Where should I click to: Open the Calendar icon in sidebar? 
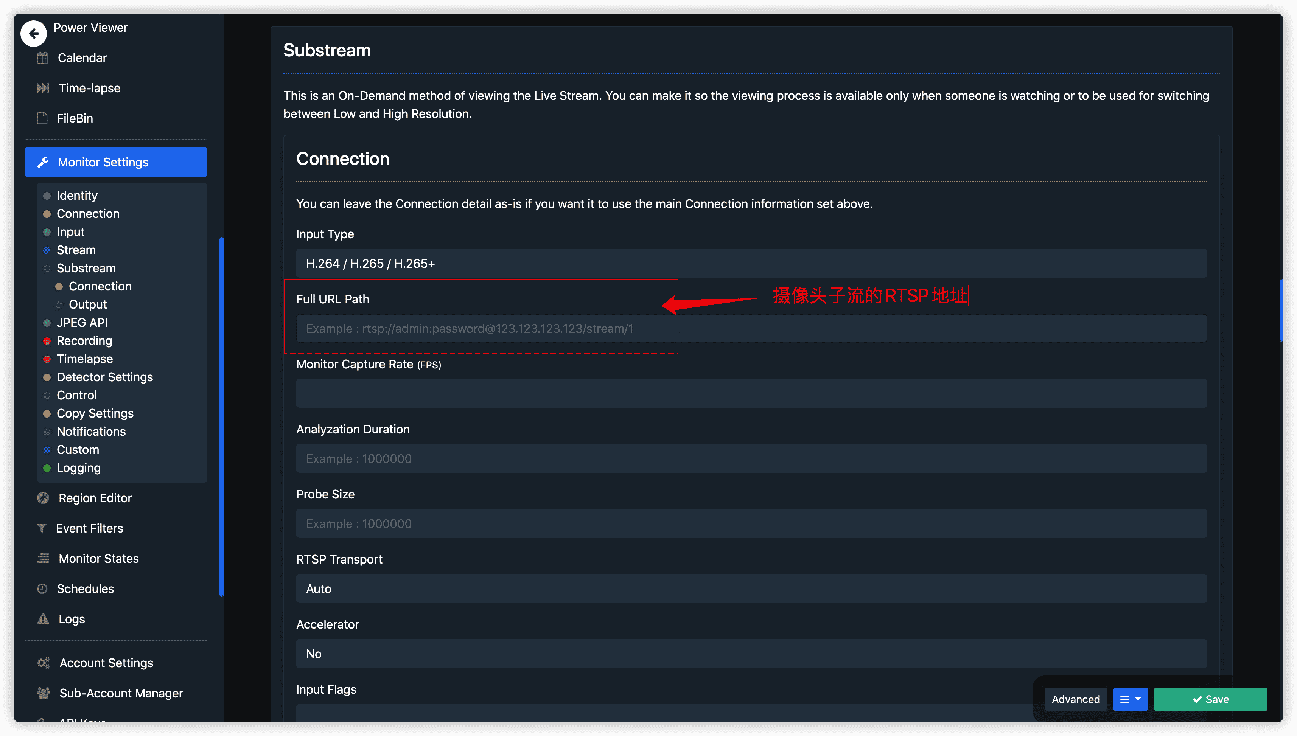tap(43, 58)
